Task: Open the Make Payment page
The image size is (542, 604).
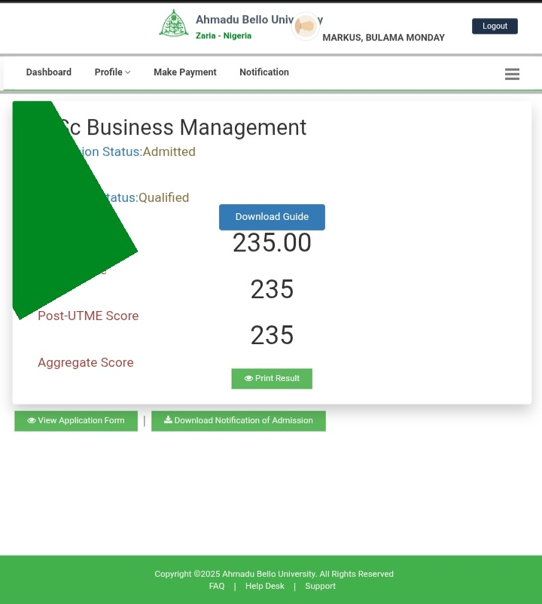Action: 185,72
